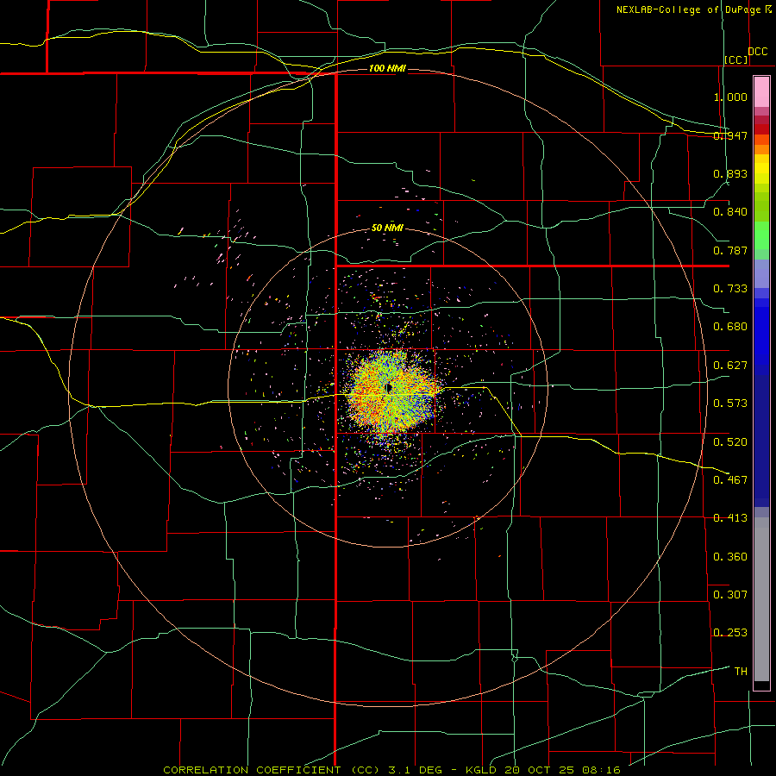Click the KGLD station identifier text
Viewport: 776px width, 776px height.
483,770
